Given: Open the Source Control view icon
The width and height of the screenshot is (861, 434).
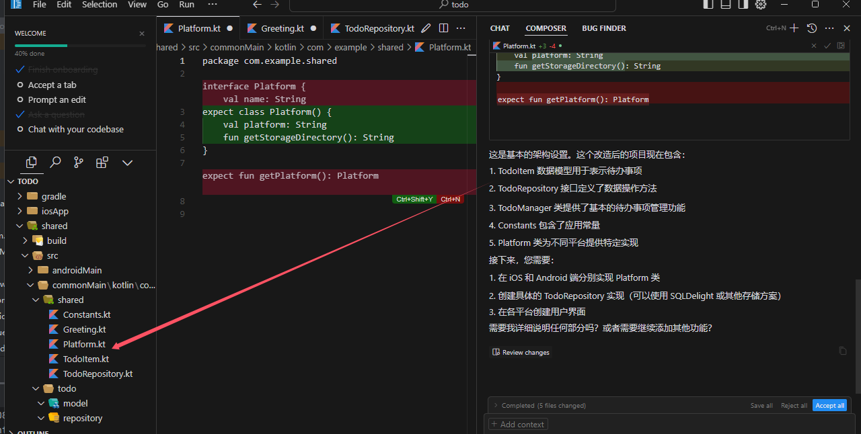Looking at the screenshot, I should [x=79, y=162].
